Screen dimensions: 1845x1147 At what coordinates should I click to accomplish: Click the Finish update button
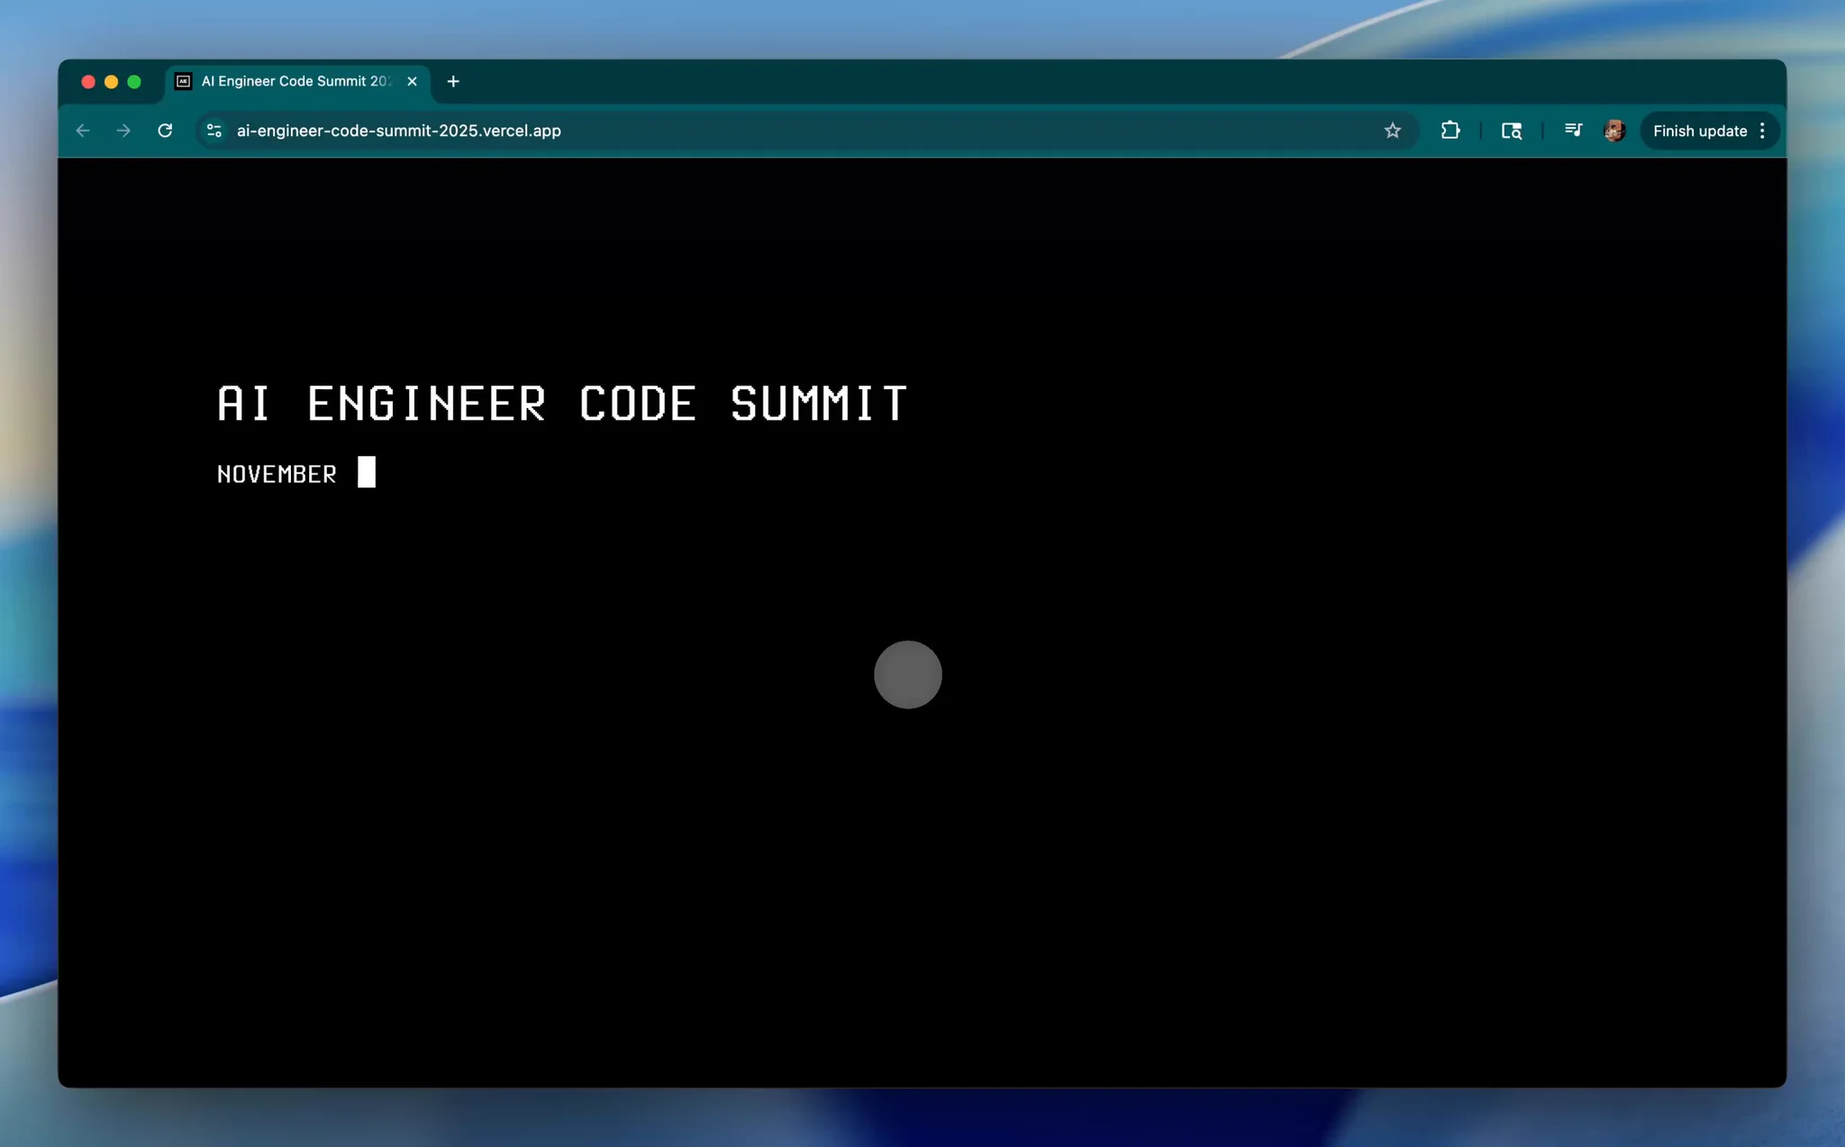(1699, 131)
